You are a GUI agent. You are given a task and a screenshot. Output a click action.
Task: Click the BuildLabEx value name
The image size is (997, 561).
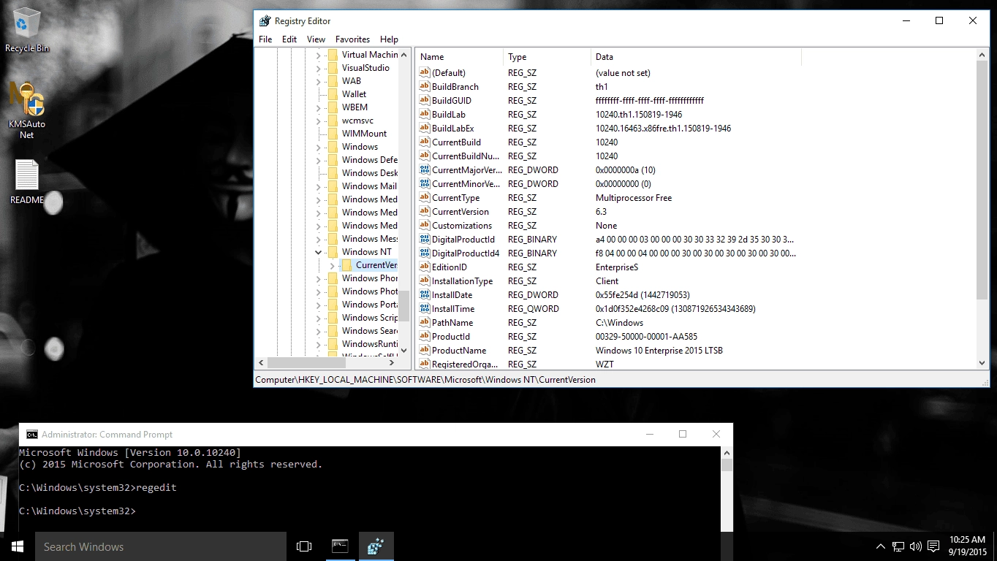[x=452, y=128]
